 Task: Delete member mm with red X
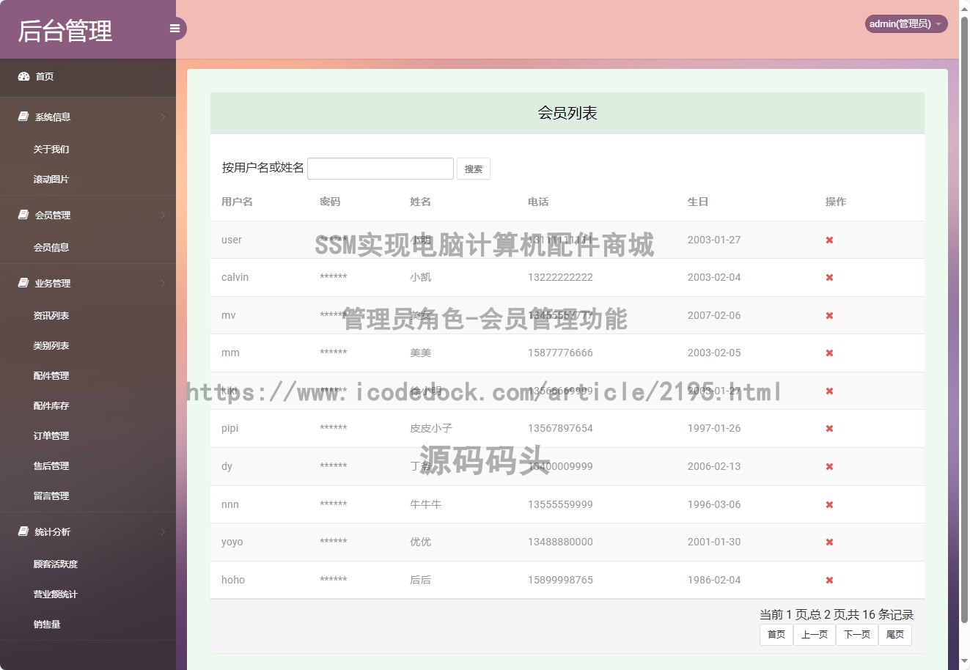tap(829, 353)
